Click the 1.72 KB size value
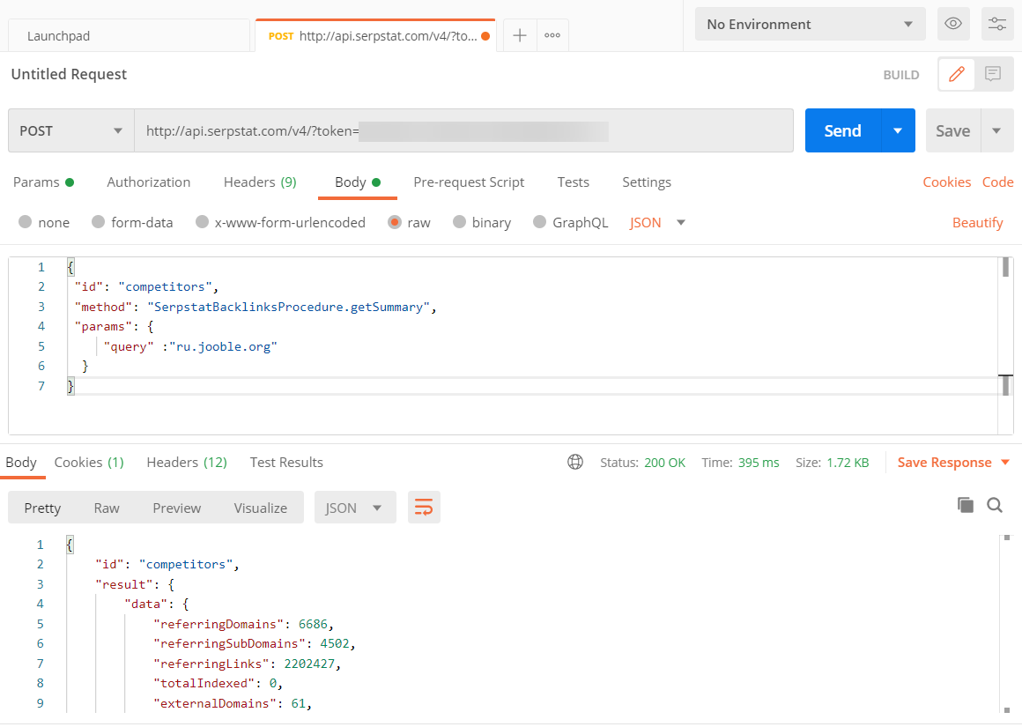This screenshot has height=727, width=1022. point(848,463)
